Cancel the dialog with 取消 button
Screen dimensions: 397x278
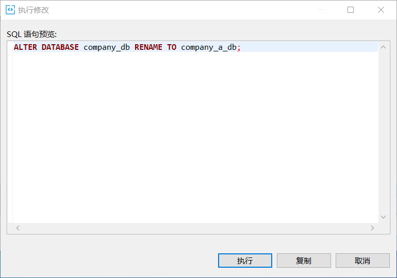[362, 261]
